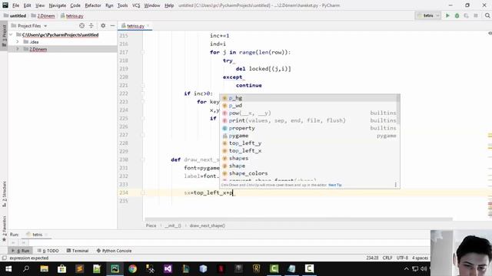Click 4 spaces indent setting
This screenshot has width=492, height=276.
click(420, 258)
